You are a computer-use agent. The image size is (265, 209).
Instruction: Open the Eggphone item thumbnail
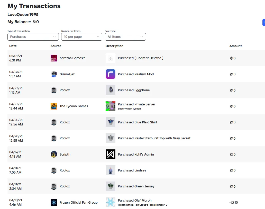pos(111,90)
